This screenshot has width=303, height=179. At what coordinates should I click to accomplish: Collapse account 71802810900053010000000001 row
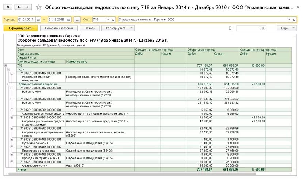[12, 110]
